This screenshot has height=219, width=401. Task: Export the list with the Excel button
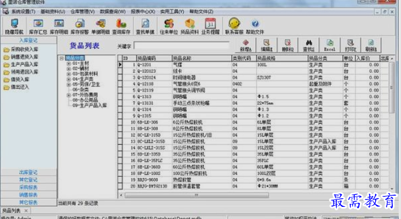330,46
